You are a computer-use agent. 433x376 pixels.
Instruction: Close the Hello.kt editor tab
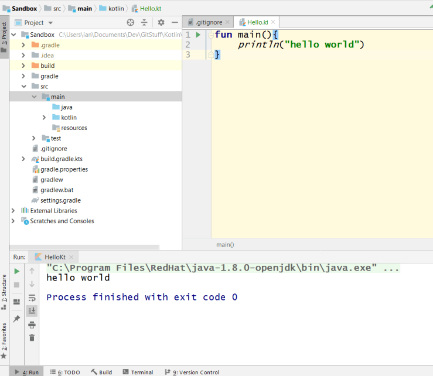pyautogui.click(x=273, y=22)
